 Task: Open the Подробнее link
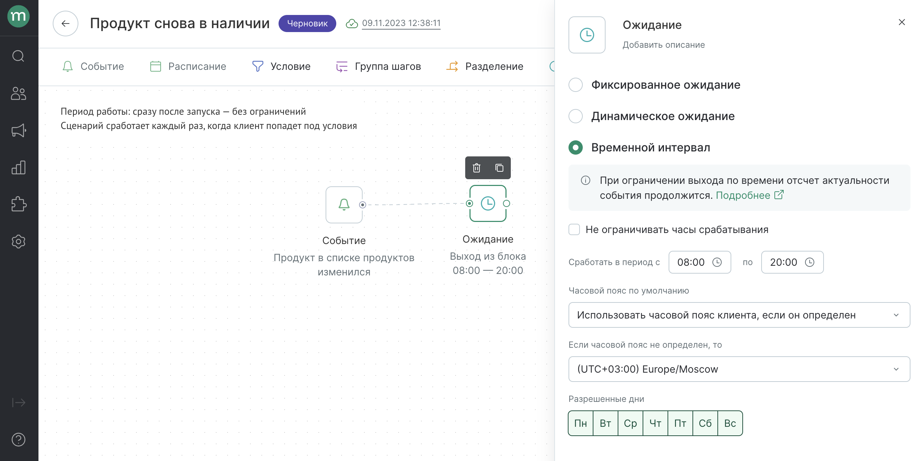tap(749, 196)
